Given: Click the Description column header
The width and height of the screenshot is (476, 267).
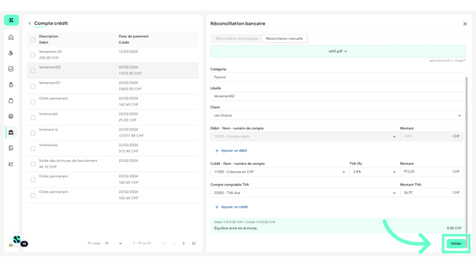Looking at the screenshot, I should click(48, 37).
